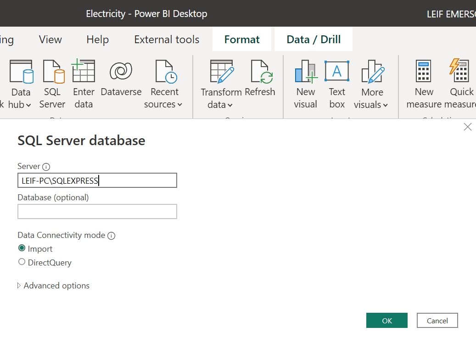
Task: Close the SQL Server database dialog
Action: 467,127
